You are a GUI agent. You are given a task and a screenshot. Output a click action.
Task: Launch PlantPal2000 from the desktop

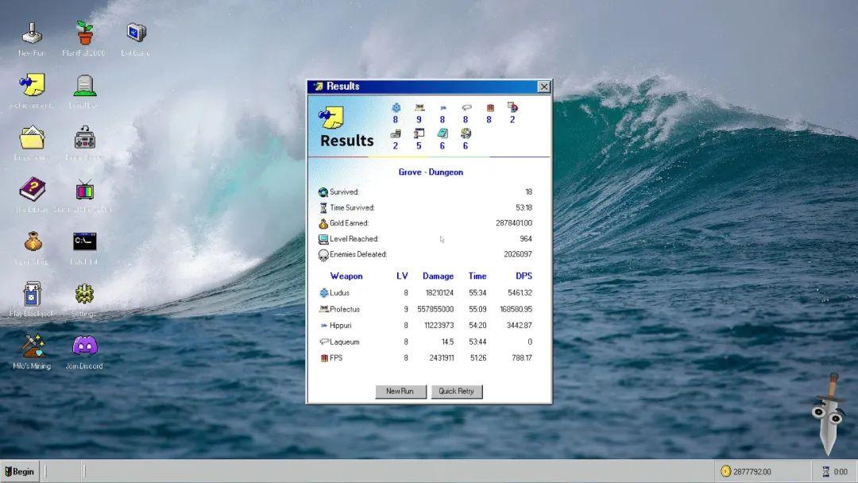[84, 34]
